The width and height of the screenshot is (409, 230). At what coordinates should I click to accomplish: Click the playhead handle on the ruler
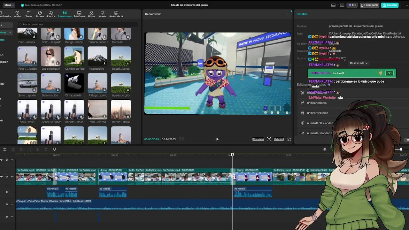click(x=232, y=155)
